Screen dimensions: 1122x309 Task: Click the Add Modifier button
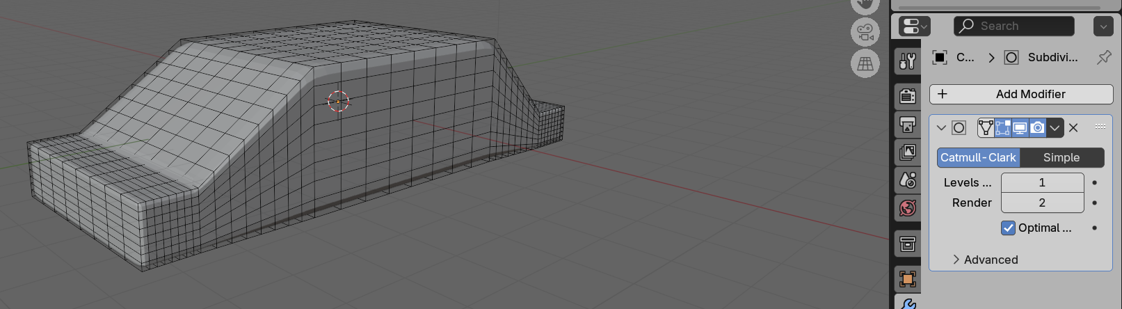(x=1021, y=94)
